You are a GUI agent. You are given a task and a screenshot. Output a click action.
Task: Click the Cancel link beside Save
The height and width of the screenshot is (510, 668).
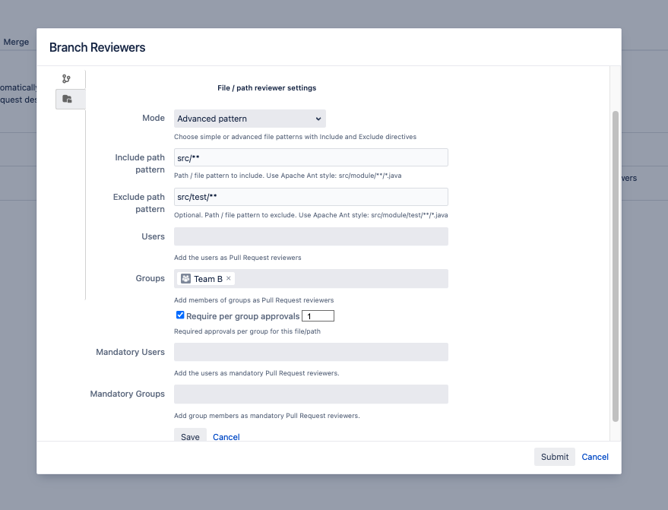[x=226, y=437]
